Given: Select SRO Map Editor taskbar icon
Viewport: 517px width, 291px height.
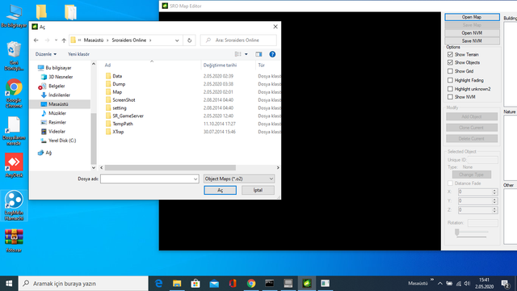Looking at the screenshot, I should point(307,284).
